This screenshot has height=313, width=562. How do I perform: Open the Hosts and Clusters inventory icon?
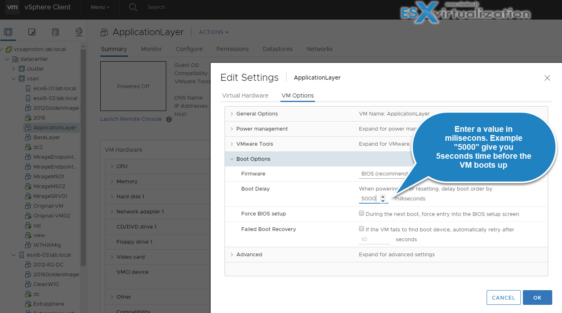tap(8, 32)
